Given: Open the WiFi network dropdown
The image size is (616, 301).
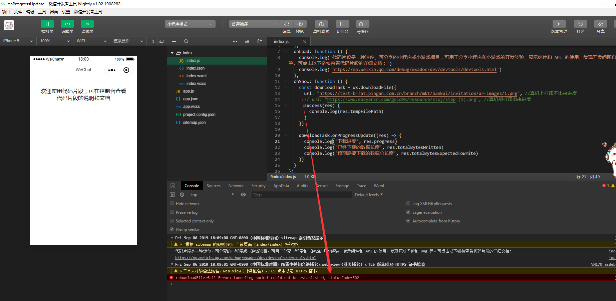Looking at the screenshot, I should pos(91,41).
